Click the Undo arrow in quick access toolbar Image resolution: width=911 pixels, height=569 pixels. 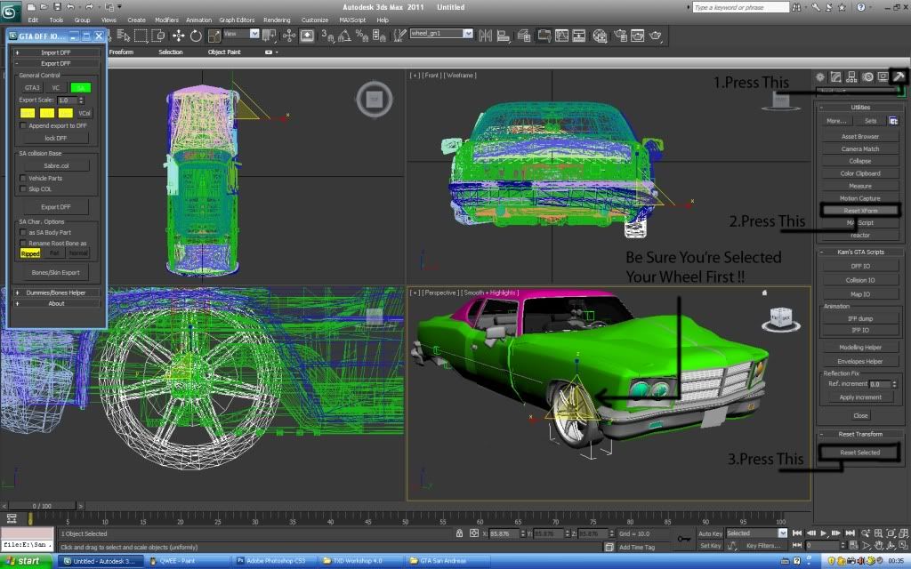click(x=70, y=7)
